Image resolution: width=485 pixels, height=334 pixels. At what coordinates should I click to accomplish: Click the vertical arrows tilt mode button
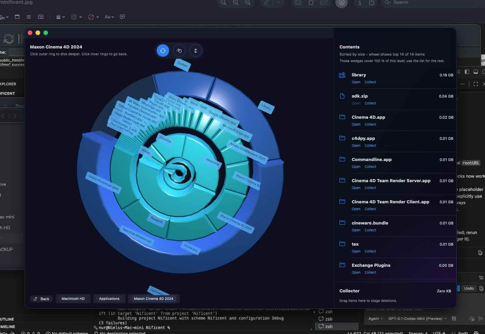coord(196,50)
